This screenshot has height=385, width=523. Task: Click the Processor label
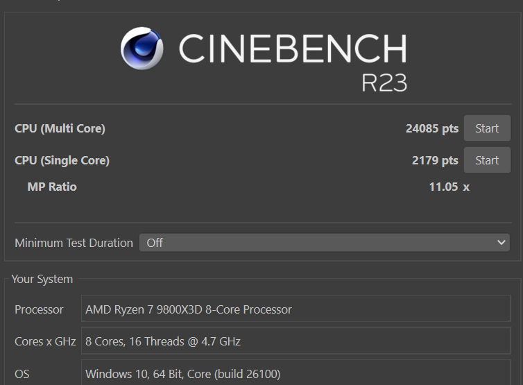coord(39,309)
